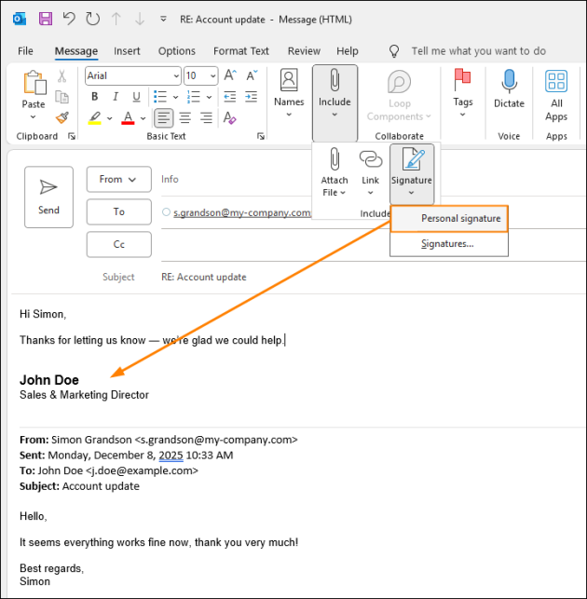
Task: Open highlight color dropdown arrow
Action: tap(110, 118)
